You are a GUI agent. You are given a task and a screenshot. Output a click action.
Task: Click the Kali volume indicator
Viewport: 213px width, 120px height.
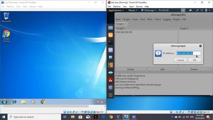pos(202,10)
